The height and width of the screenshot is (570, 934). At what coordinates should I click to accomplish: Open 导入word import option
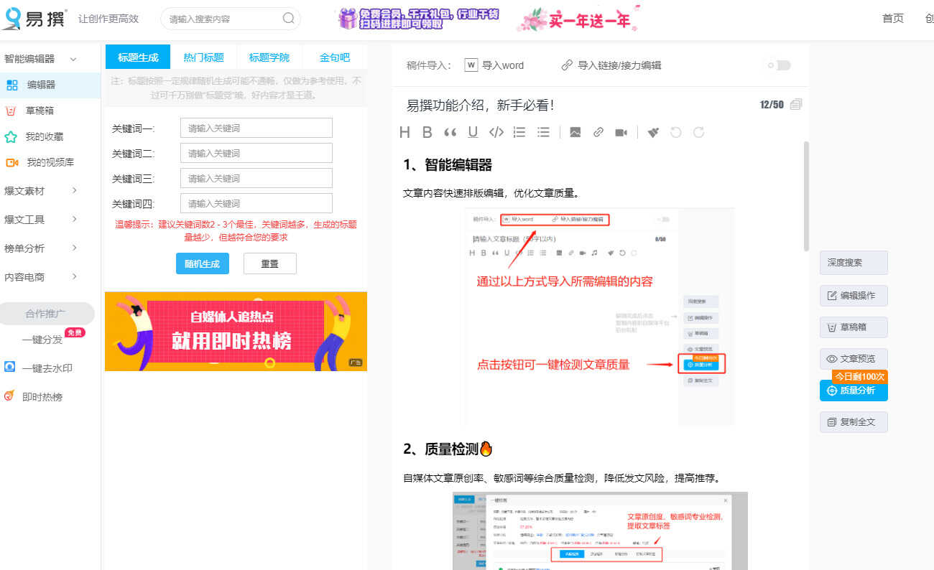[x=494, y=65]
